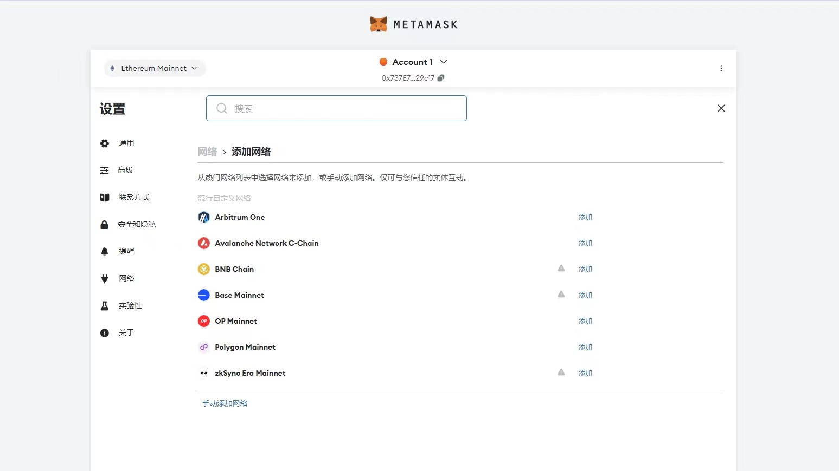Screen dimensions: 839x471
Task: Click the Polygon Mainnet network name
Action: [x=245, y=347]
